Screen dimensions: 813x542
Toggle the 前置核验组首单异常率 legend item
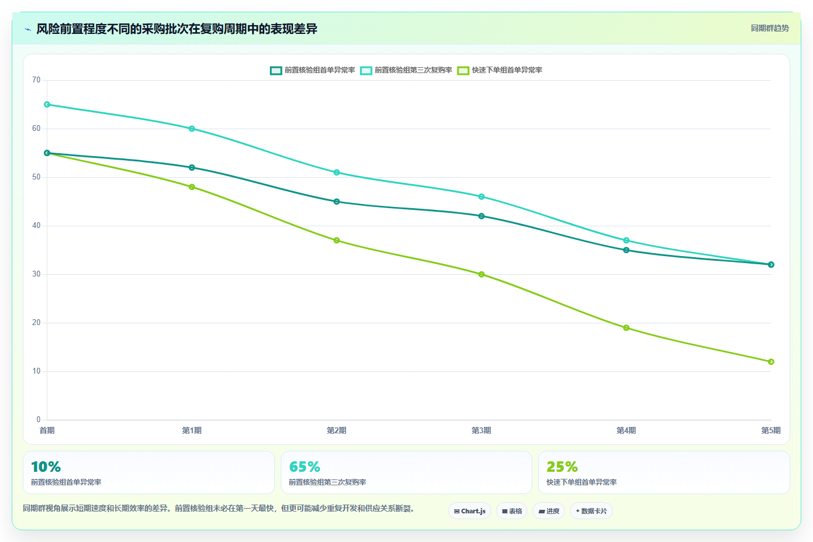pos(313,70)
